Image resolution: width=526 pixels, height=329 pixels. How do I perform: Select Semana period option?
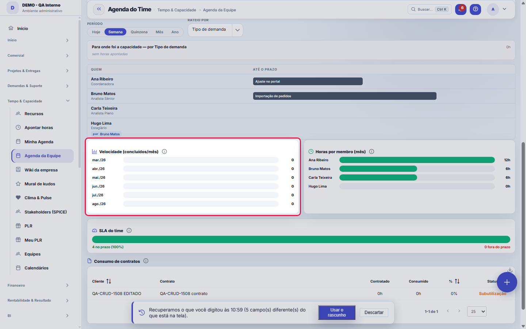115,32
